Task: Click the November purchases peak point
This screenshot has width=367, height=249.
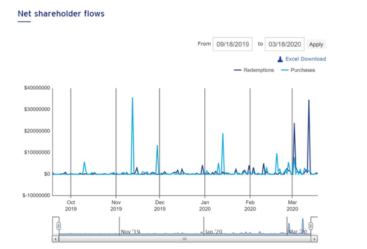Action: click(133, 98)
